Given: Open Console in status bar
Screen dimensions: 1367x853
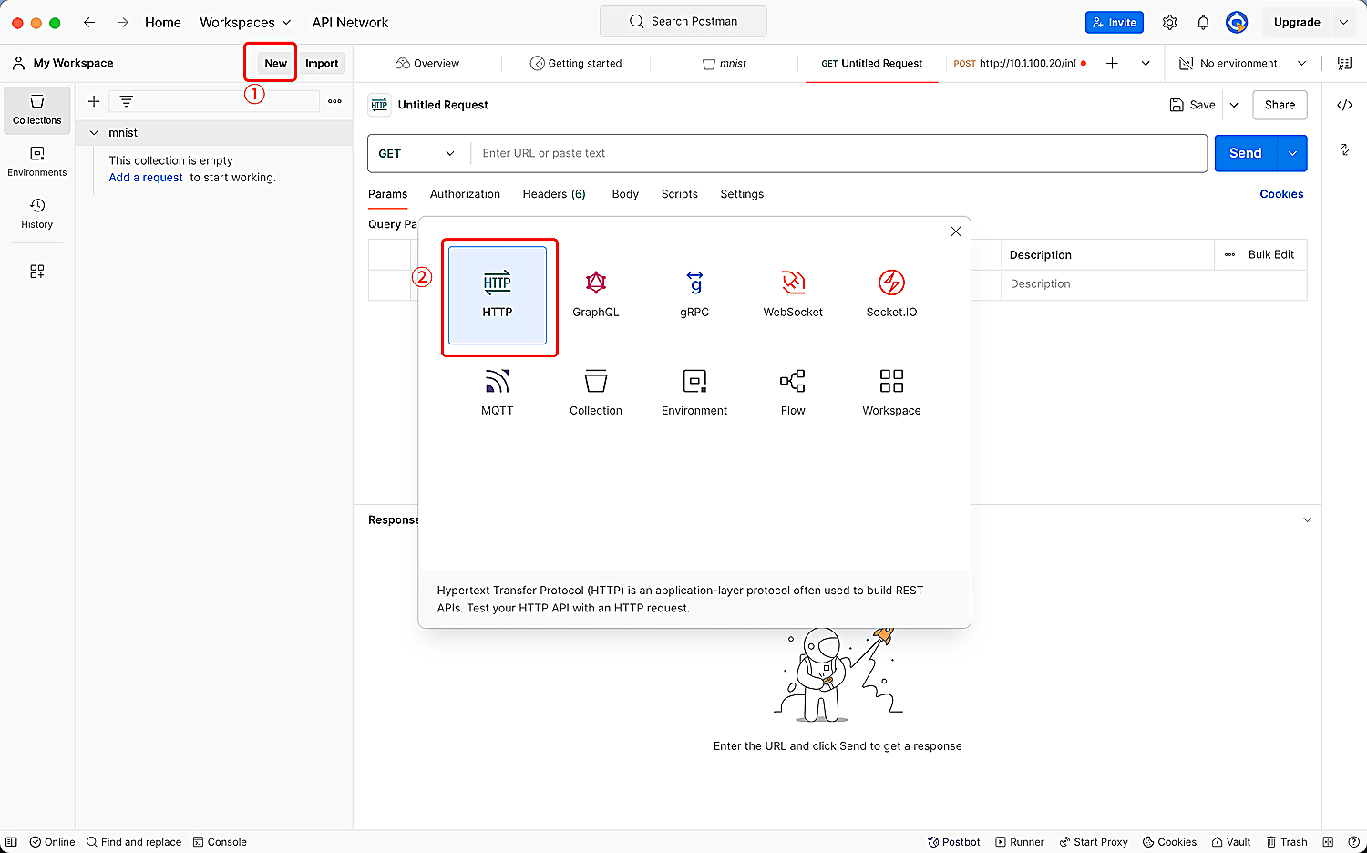Looking at the screenshot, I should [220, 842].
